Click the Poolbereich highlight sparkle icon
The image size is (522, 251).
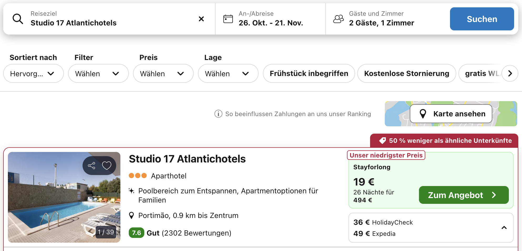[x=131, y=191]
